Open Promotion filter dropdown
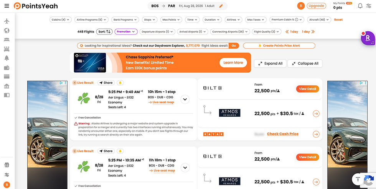 coord(126,32)
